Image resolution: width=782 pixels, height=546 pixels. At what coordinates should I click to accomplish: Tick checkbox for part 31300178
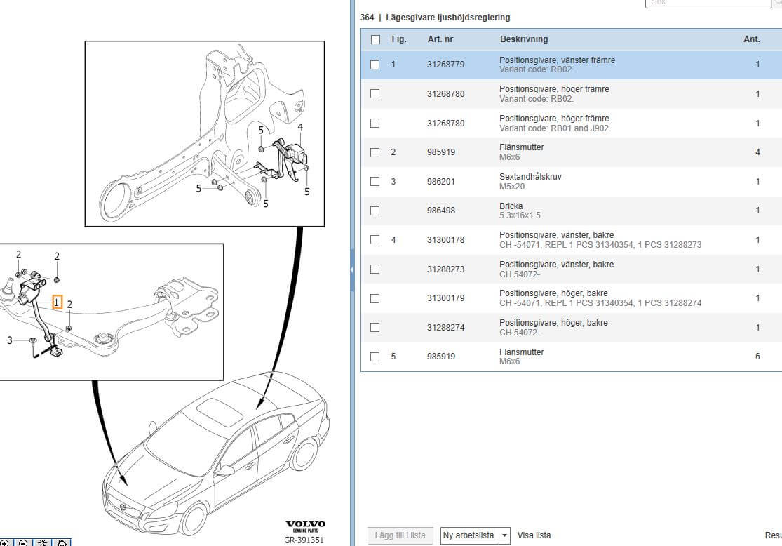tap(375, 240)
